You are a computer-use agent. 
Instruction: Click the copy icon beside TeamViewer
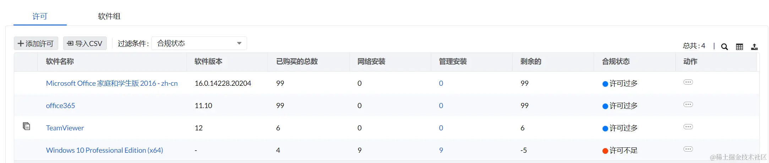coord(26,126)
